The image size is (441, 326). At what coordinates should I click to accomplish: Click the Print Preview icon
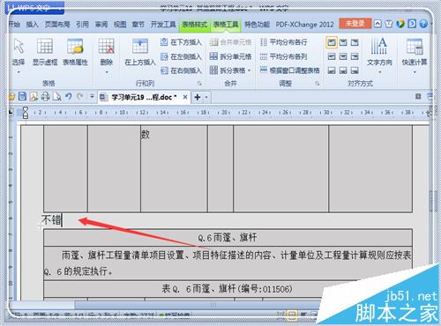(x=56, y=96)
